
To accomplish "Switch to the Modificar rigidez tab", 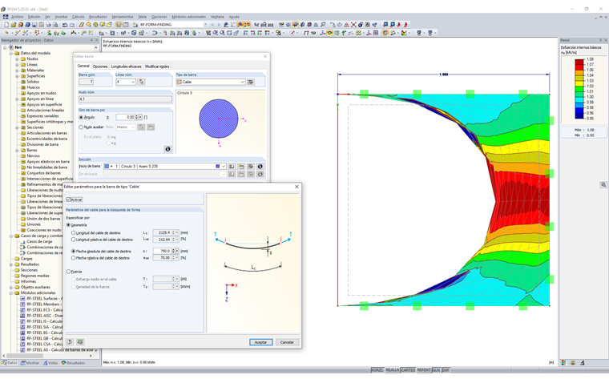I will pyautogui.click(x=157, y=67).
